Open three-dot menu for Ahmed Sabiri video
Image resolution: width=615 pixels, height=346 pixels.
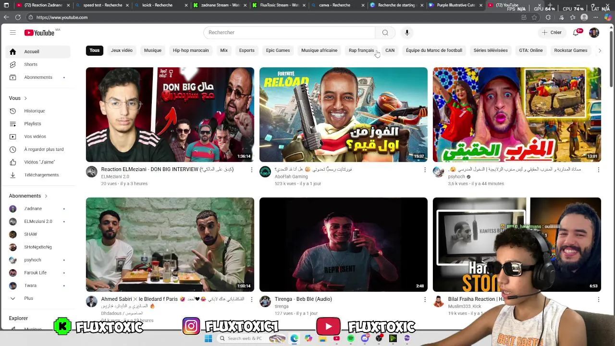click(251, 299)
